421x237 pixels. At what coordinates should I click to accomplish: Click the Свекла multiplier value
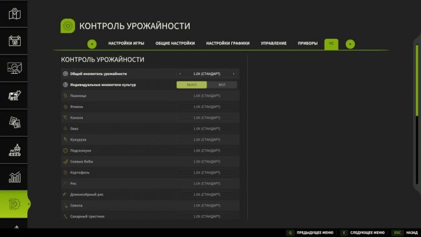pos(207,206)
